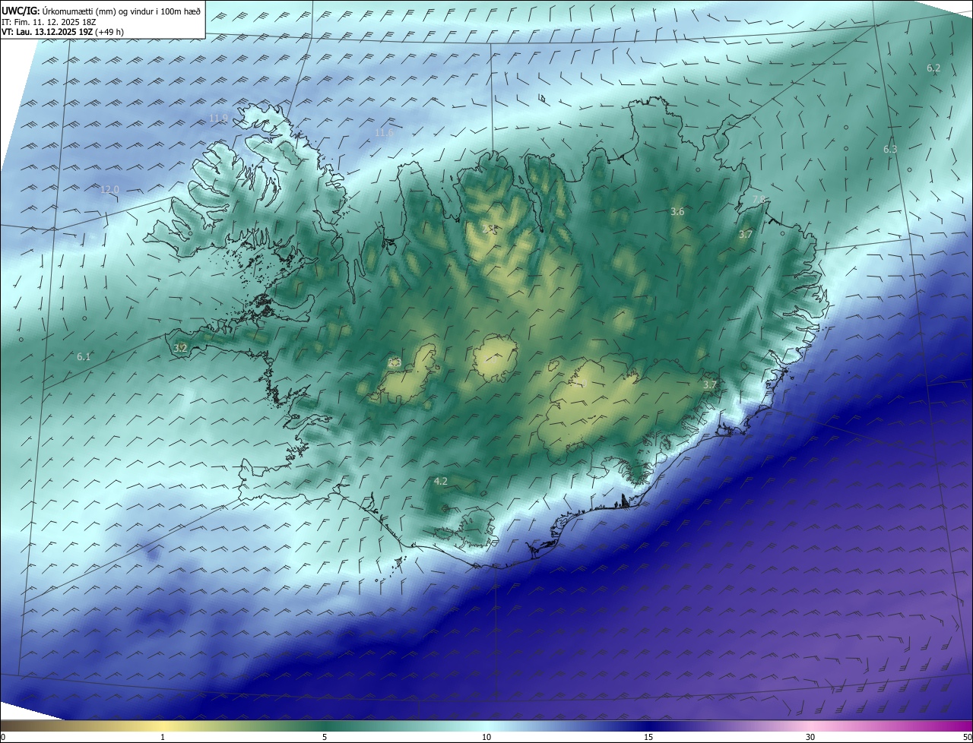Click the 7.8 value label on the map
Image resolution: width=973 pixels, height=743 pixels.
pyautogui.click(x=759, y=200)
